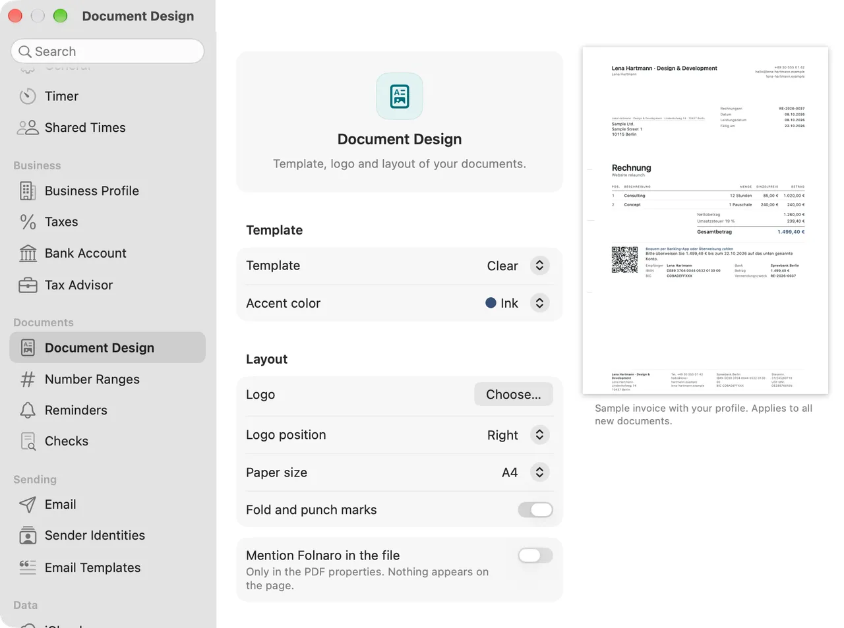The width and height of the screenshot is (844, 628).
Task: Click the Email Templates quote icon
Action: point(28,567)
